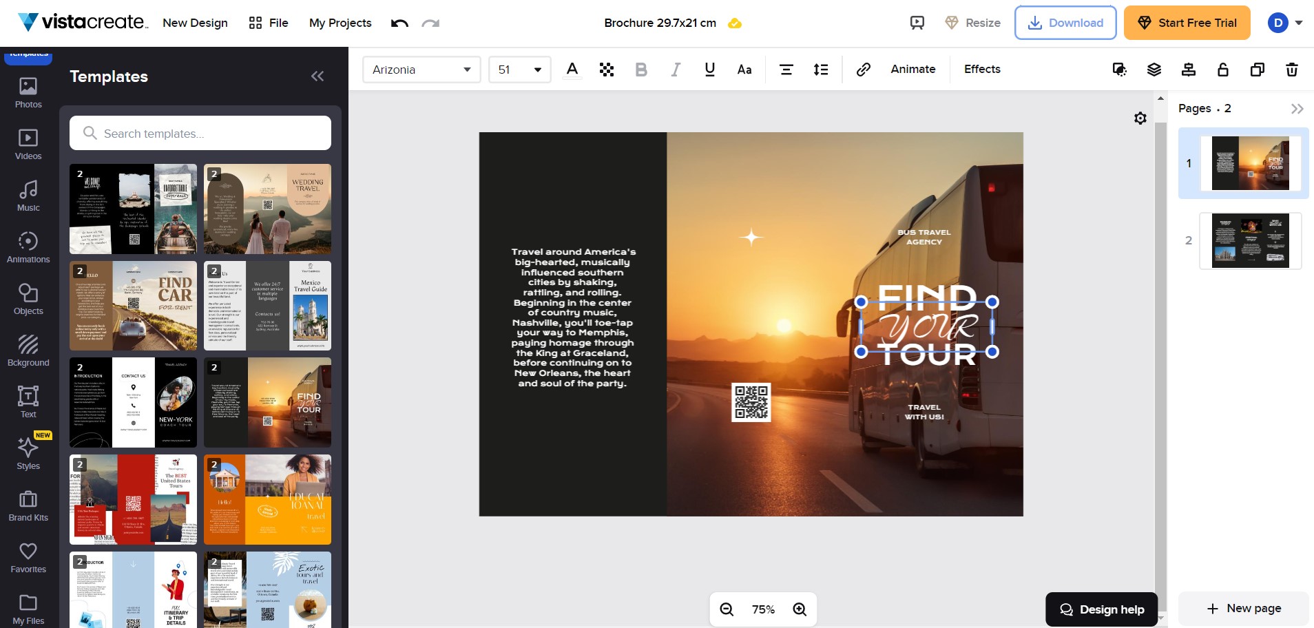Go to My Projects
The image size is (1314, 628).
tap(340, 23)
